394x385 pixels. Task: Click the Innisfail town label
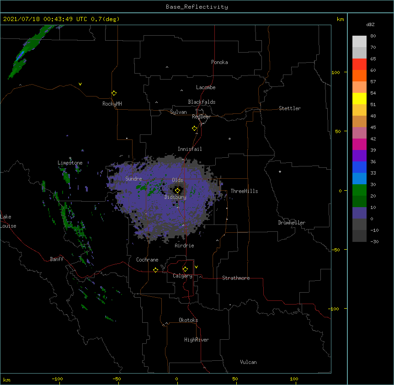click(x=190, y=149)
